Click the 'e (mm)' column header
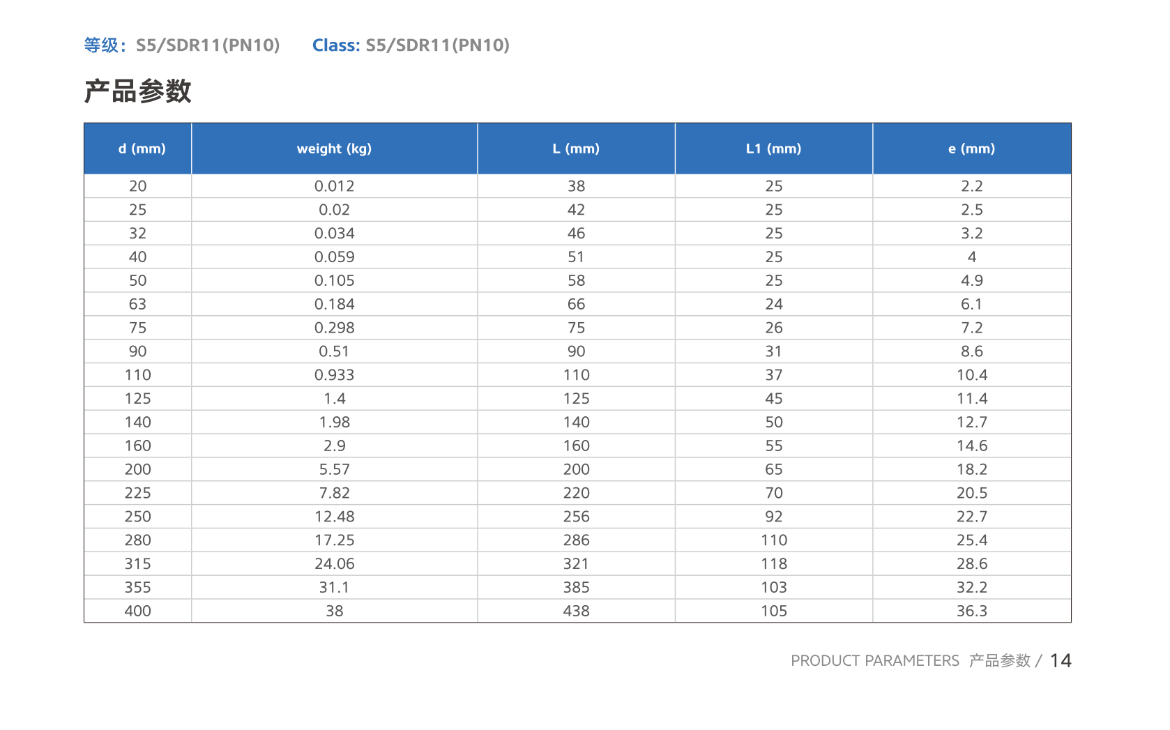Image resolution: width=1170 pixels, height=730 pixels. pos(972,149)
